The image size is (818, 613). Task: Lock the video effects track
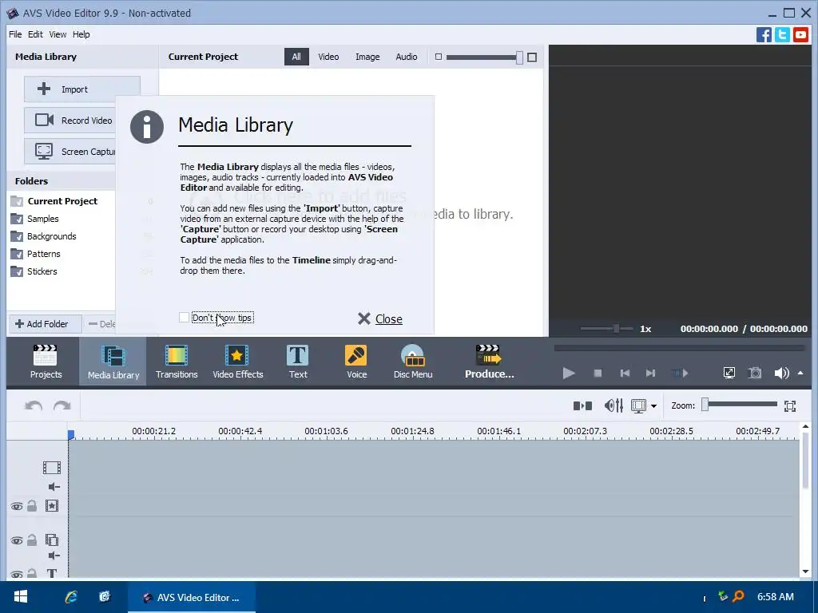32,505
